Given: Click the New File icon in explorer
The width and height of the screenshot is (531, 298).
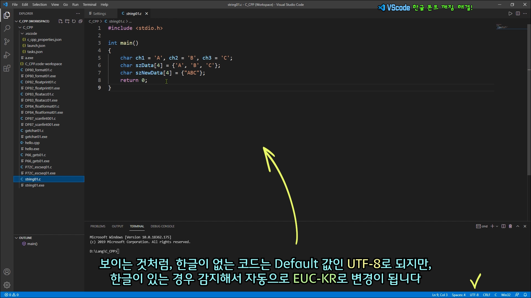Looking at the screenshot, I should click(61, 21).
